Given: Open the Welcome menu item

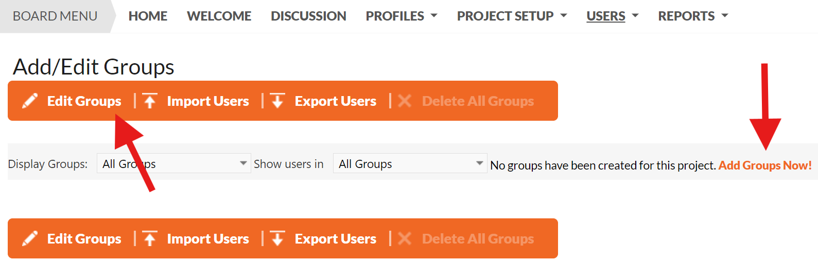Looking at the screenshot, I should 219,16.
